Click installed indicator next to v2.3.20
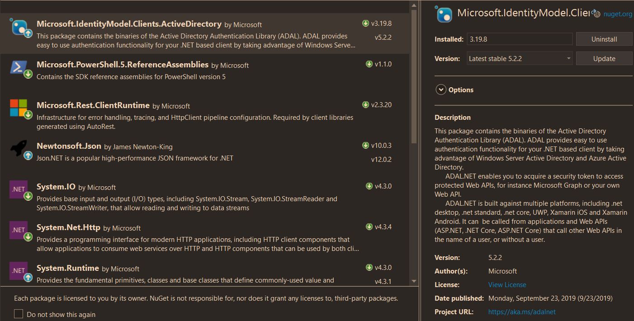 tap(365, 105)
